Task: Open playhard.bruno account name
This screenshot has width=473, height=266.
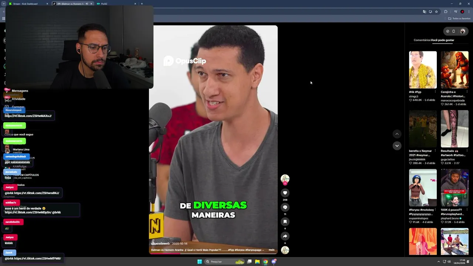Action: (x=450, y=218)
